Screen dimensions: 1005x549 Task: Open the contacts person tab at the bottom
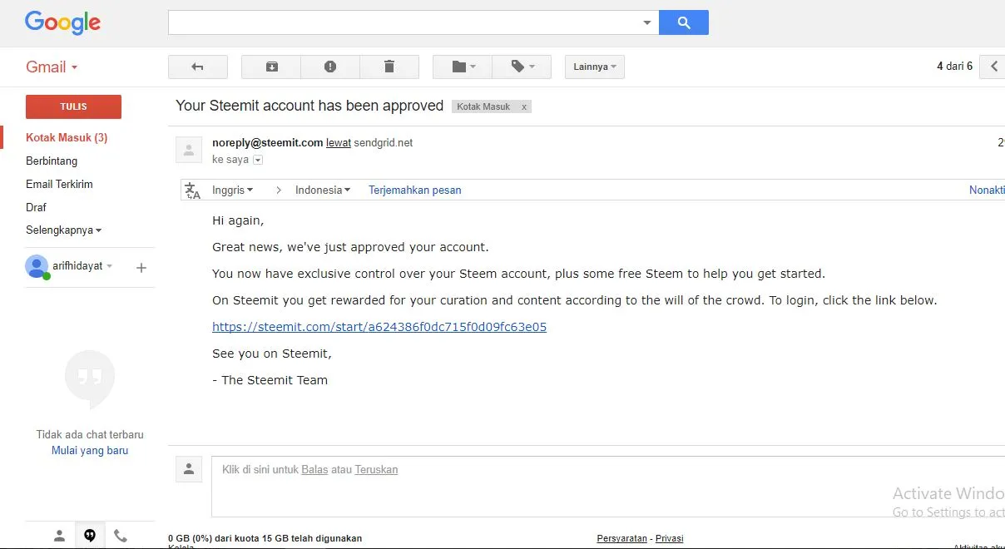click(59, 536)
